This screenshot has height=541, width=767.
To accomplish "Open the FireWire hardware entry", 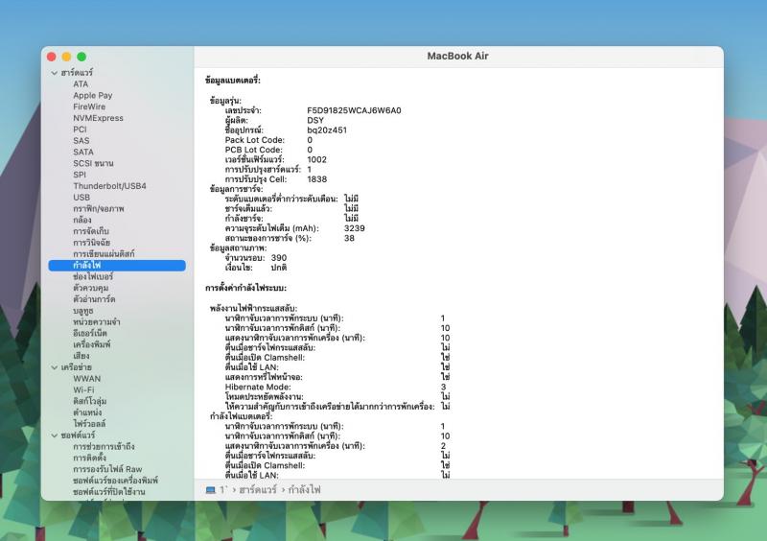I will [89, 106].
